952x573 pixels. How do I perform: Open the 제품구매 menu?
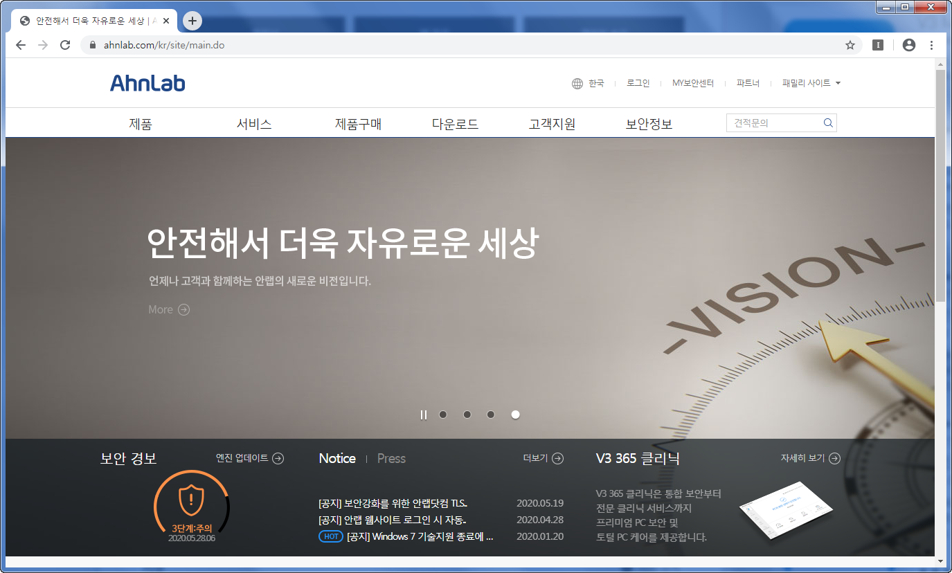359,124
